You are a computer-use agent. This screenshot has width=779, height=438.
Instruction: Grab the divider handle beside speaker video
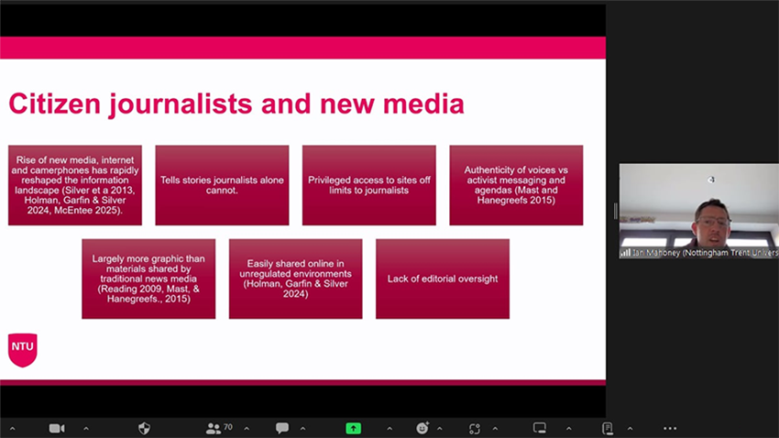(615, 211)
